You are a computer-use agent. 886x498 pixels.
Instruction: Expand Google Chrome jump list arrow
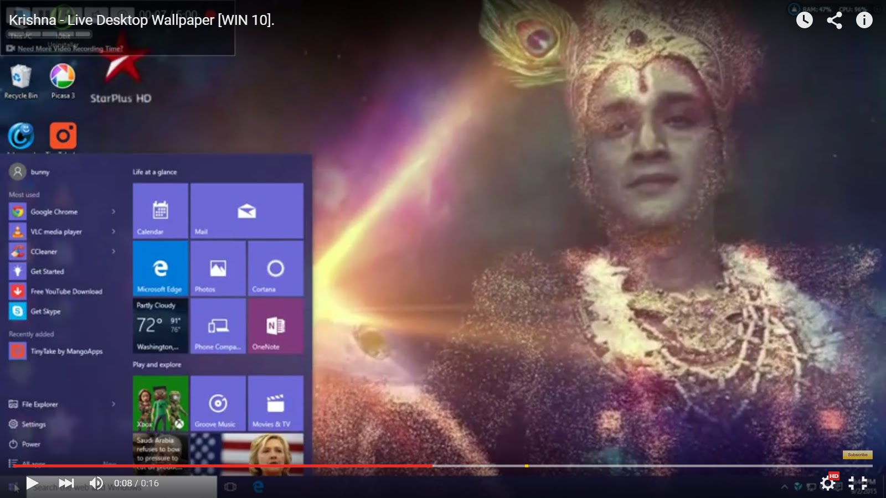(114, 212)
